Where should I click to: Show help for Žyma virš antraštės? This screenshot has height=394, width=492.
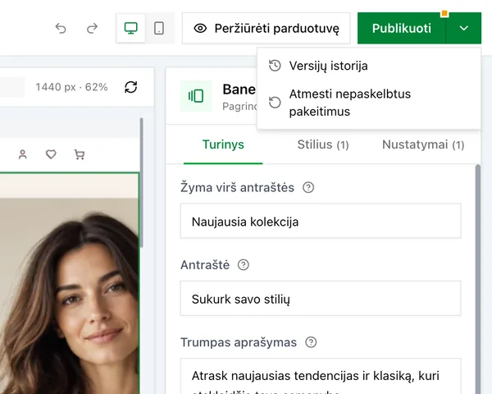[x=308, y=188]
